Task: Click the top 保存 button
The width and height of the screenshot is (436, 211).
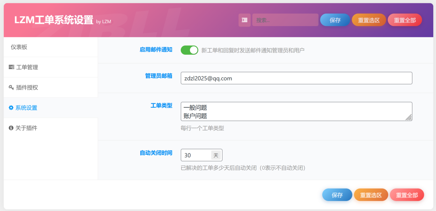Action: point(335,20)
